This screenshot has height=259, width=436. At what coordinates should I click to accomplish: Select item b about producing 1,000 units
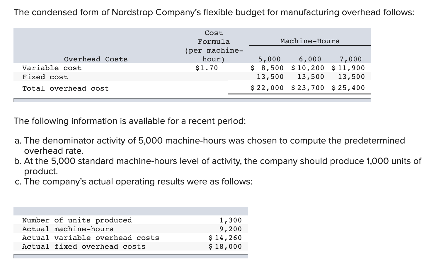[218, 166]
